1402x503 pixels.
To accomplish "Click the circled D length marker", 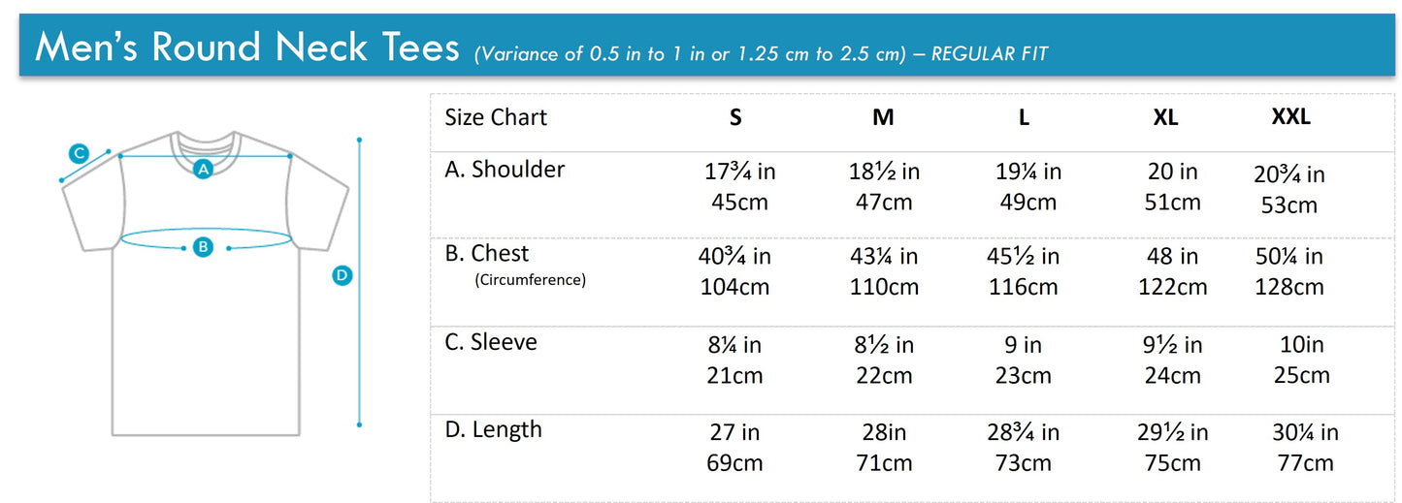I will click(341, 276).
